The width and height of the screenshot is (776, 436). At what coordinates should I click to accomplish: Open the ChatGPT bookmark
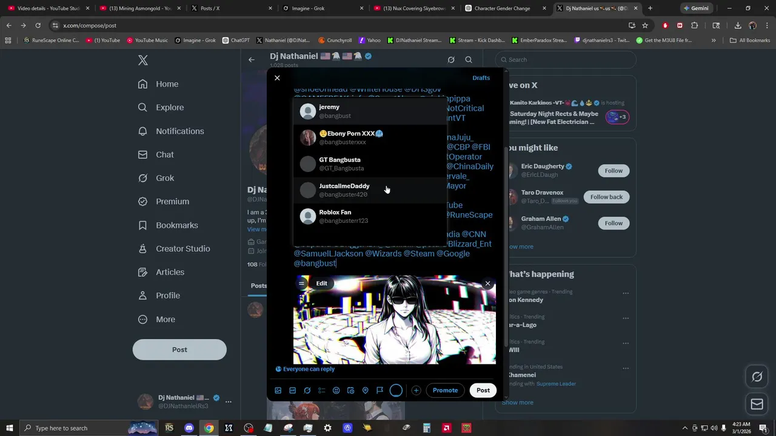coord(236,40)
